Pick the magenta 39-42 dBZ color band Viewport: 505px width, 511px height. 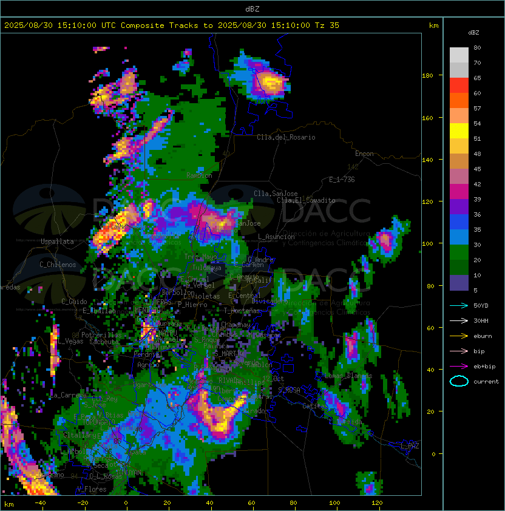pos(459,192)
